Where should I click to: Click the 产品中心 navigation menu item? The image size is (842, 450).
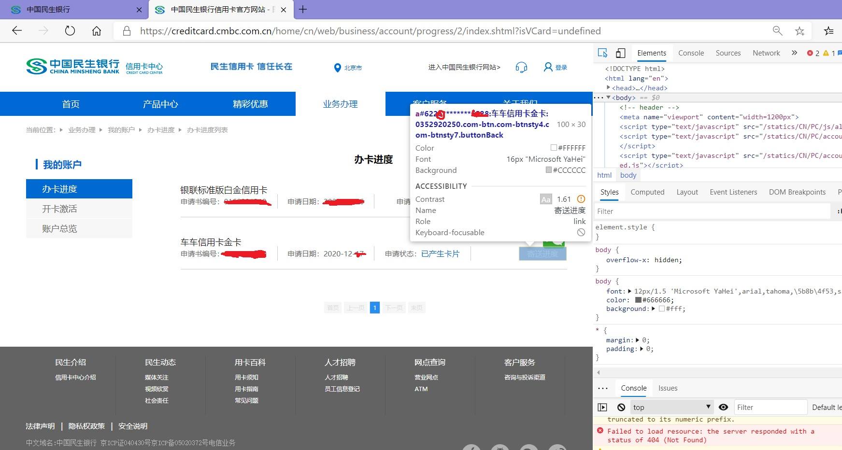[x=160, y=104]
